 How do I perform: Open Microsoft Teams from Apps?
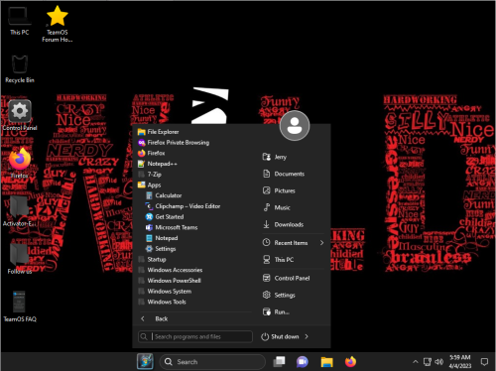172,227
